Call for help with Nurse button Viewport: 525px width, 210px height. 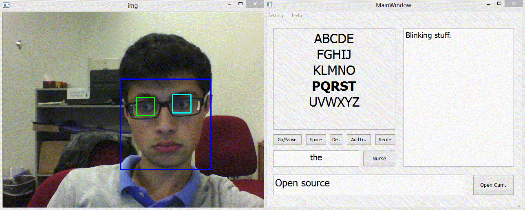[x=379, y=158]
